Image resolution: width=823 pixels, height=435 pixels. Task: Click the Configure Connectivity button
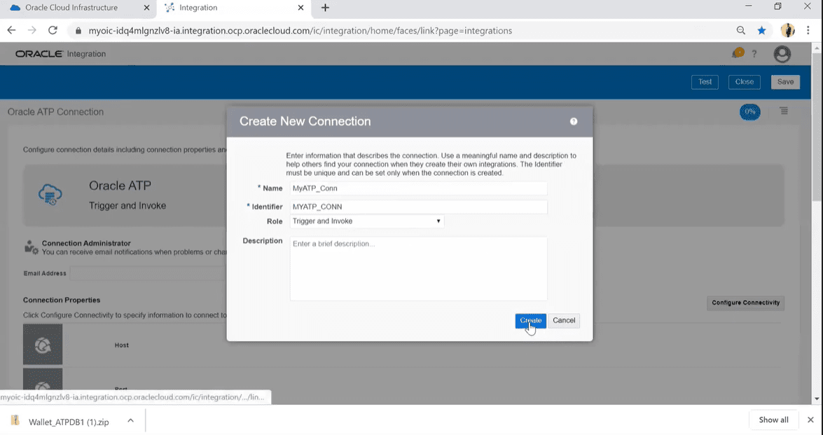tap(745, 303)
